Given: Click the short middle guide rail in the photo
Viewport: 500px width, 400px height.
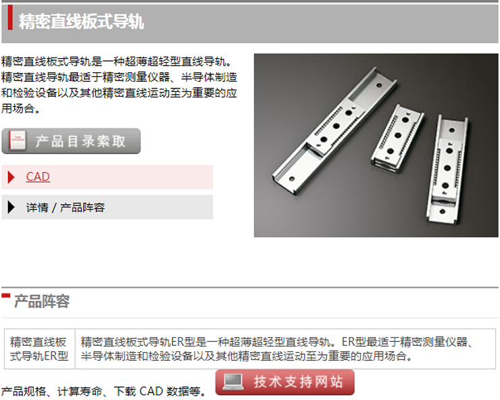Looking at the screenshot, I should click(x=397, y=138).
